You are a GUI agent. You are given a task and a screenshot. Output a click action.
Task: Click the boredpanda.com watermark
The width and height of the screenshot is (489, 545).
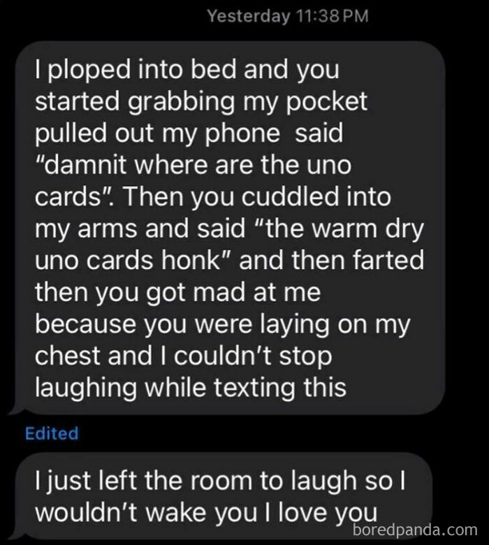[415, 530]
